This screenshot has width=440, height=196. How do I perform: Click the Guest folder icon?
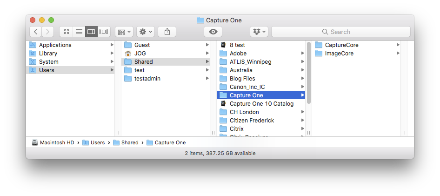128,45
